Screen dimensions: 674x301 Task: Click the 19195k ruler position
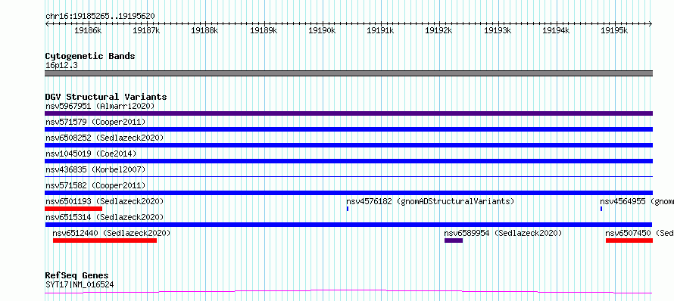coord(615,30)
